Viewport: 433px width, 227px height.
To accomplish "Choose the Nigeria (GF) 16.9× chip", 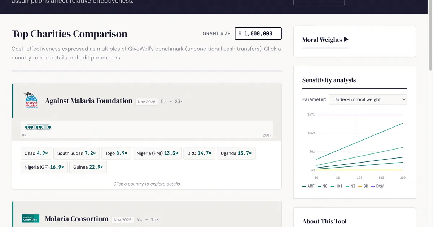I will coord(44,167).
